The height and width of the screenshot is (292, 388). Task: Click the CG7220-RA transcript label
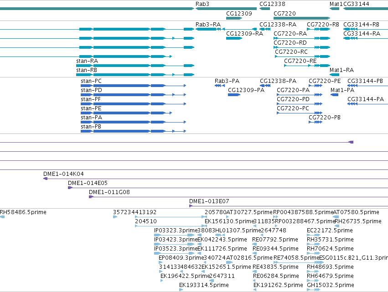pos(290,34)
